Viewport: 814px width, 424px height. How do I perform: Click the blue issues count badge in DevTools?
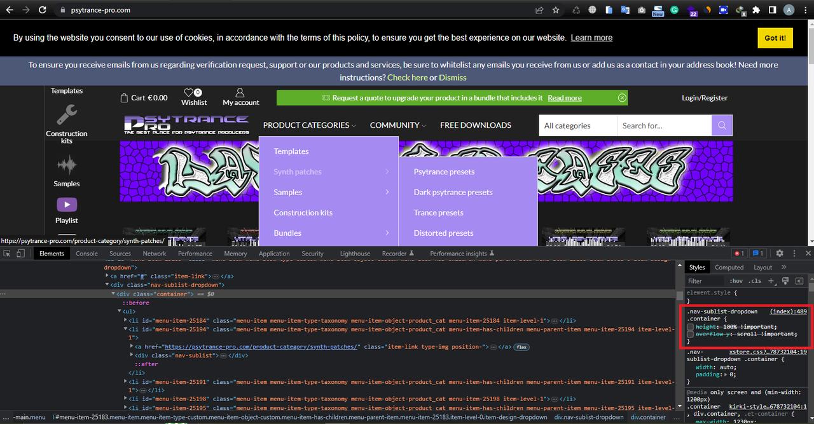[758, 253]
